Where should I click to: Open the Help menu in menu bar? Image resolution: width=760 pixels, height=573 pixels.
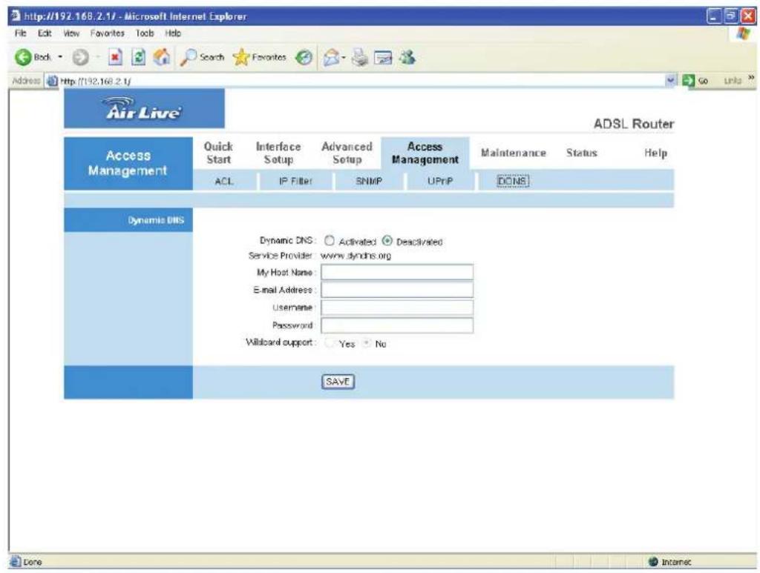tap(173, 33)
